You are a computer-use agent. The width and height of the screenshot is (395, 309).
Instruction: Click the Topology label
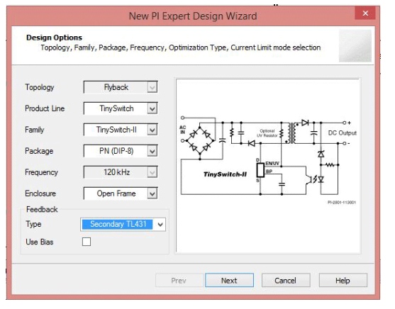40,87
